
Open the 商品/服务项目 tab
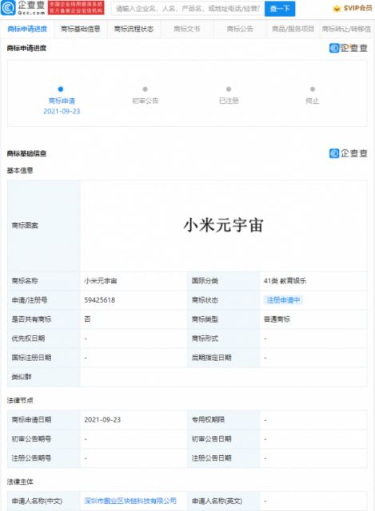click(x=293, y=29)
